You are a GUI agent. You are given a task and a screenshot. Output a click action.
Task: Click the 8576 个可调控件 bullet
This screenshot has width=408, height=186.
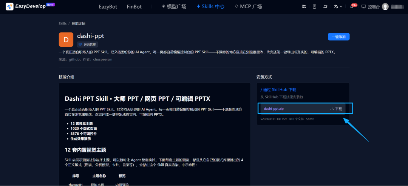point(83,134)
